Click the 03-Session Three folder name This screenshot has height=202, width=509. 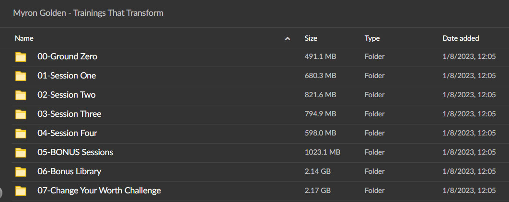pos(69,114)
